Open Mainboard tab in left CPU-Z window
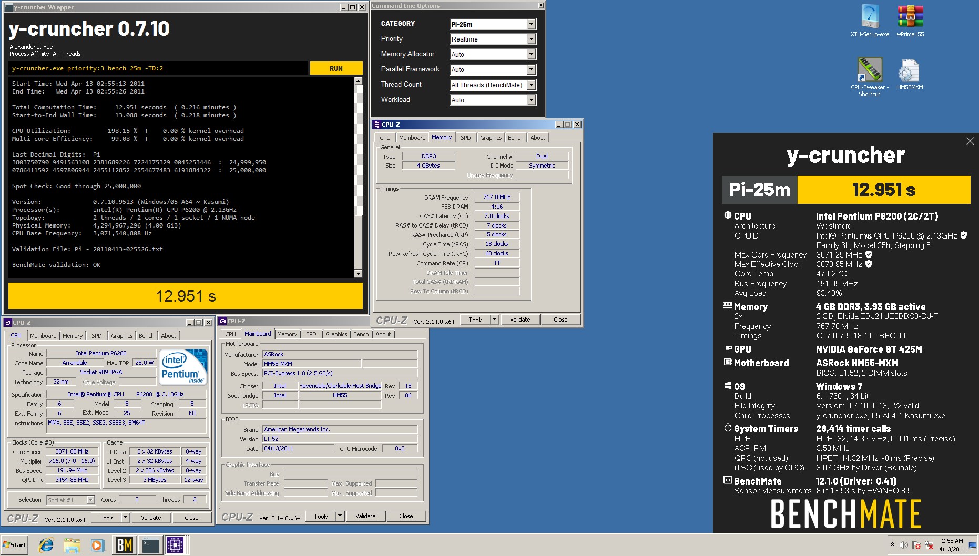979x556 pixels. 43,336
